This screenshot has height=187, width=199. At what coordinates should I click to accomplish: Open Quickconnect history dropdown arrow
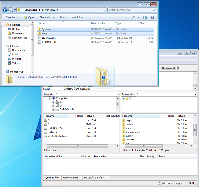179,68
